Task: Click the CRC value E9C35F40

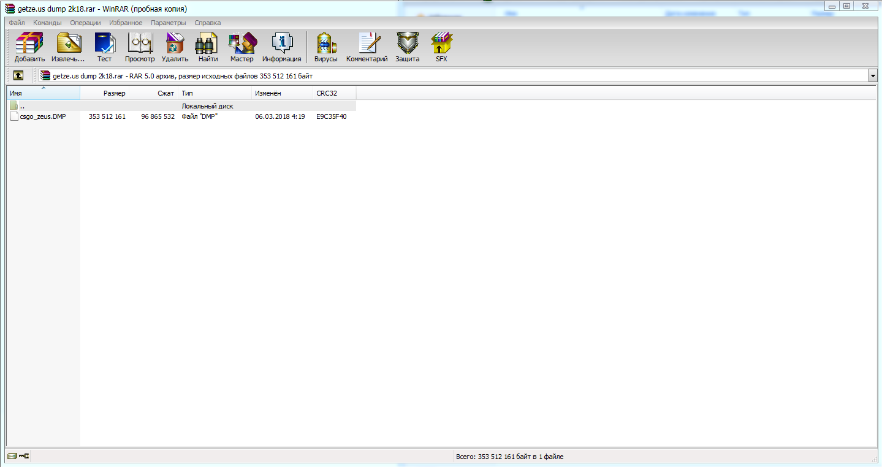Action: (x=332, y=116)
